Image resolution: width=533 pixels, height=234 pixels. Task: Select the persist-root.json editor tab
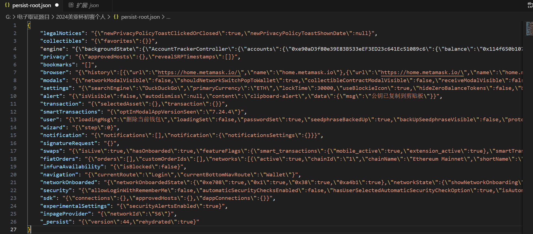[31, 5]
